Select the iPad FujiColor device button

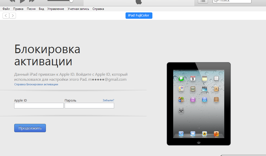[139, 15]
